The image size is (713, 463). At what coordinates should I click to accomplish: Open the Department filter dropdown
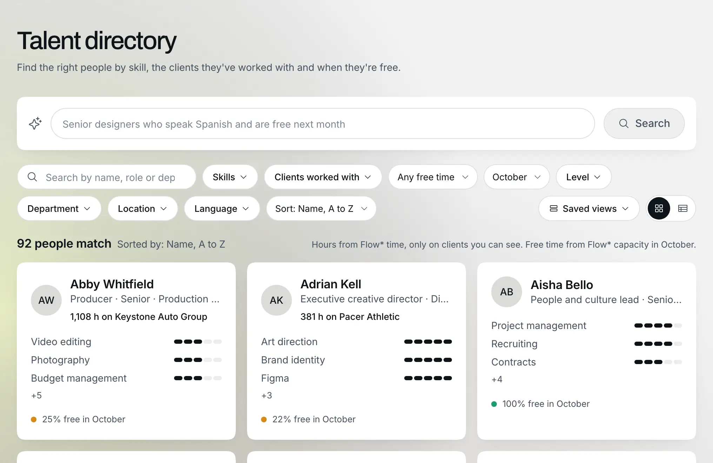point(59,208)
